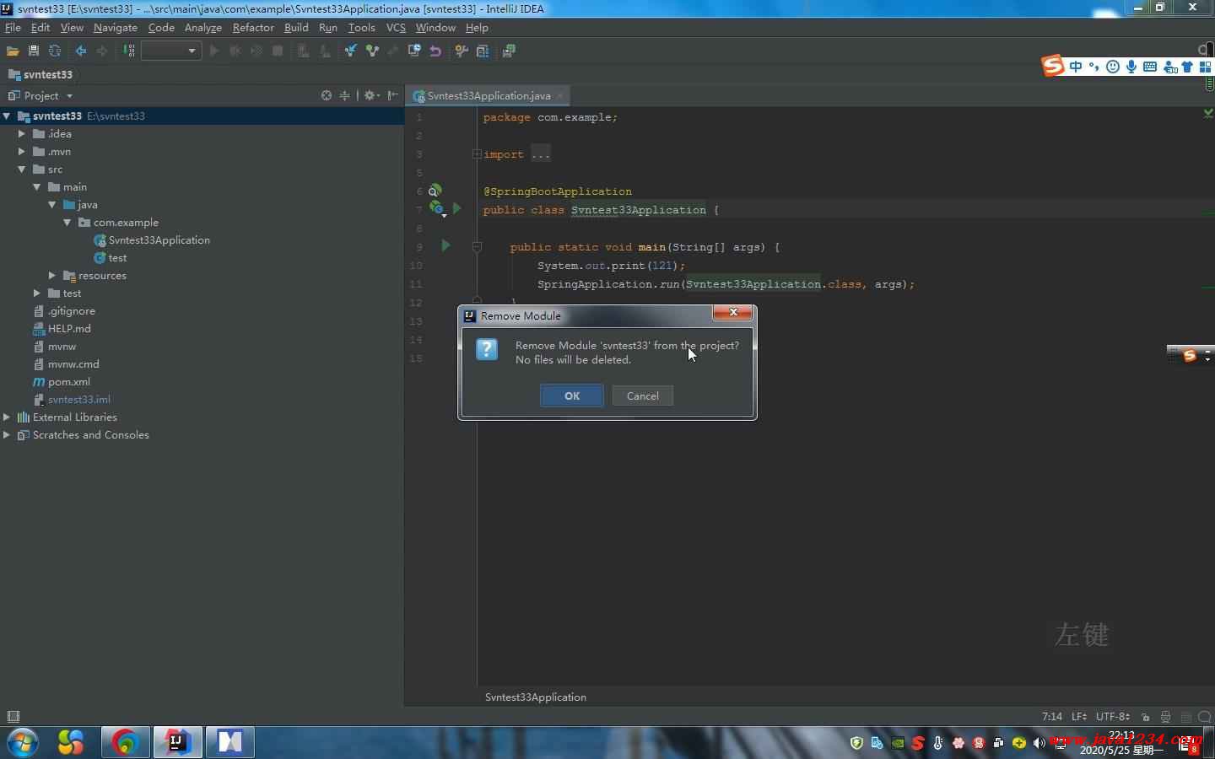Click the Back navigation arrow
1215x759 pixels.
point(81,51)
